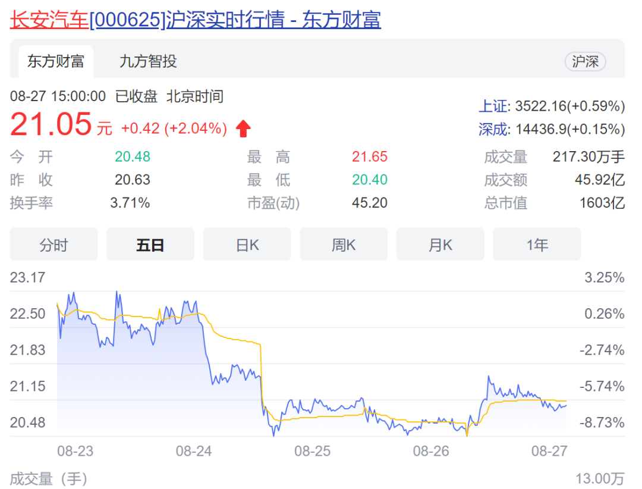Click the 3.25% percent axis label
The image size is (642, 489).
tap(605, 277)
